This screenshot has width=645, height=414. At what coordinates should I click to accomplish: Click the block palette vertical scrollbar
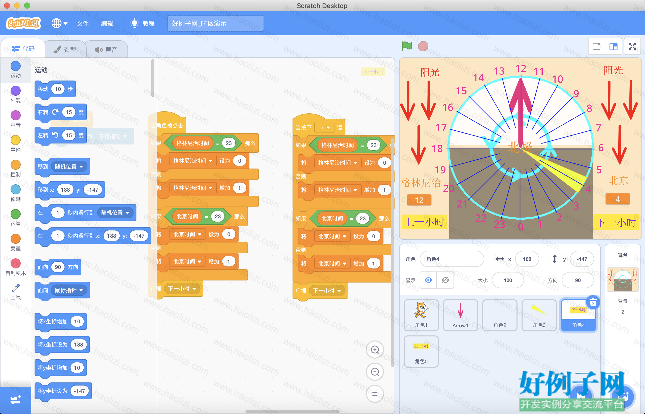[x=152, y=78]
